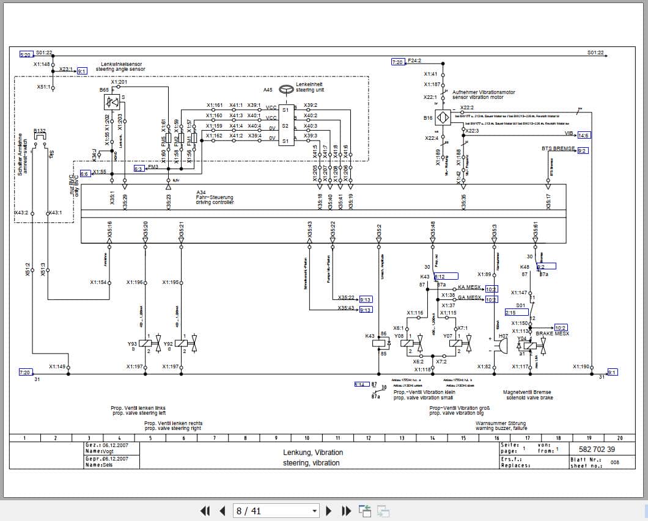Follow the 6:3 link next to FM3
648x521 pixels.
[139, 169]
